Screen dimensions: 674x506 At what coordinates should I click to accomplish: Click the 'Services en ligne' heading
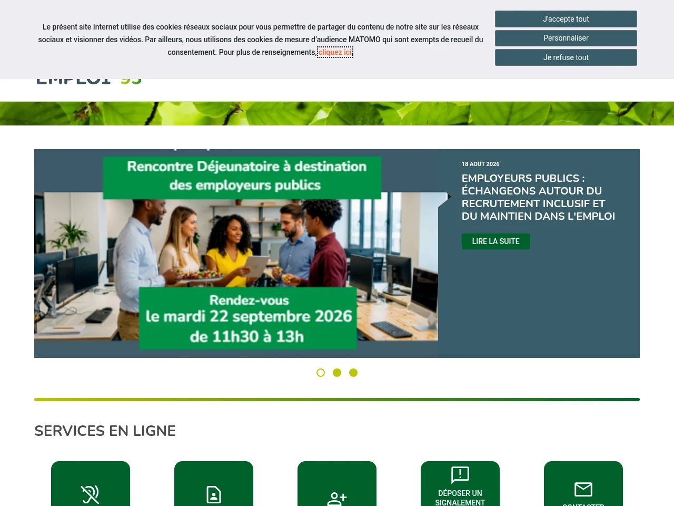coord(105,431)
